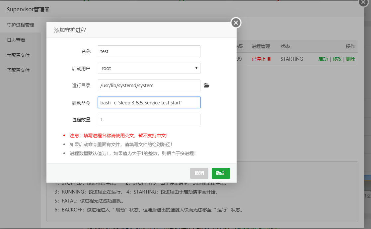Open the 启动用户 dropdown showing root

pos(149,68)
